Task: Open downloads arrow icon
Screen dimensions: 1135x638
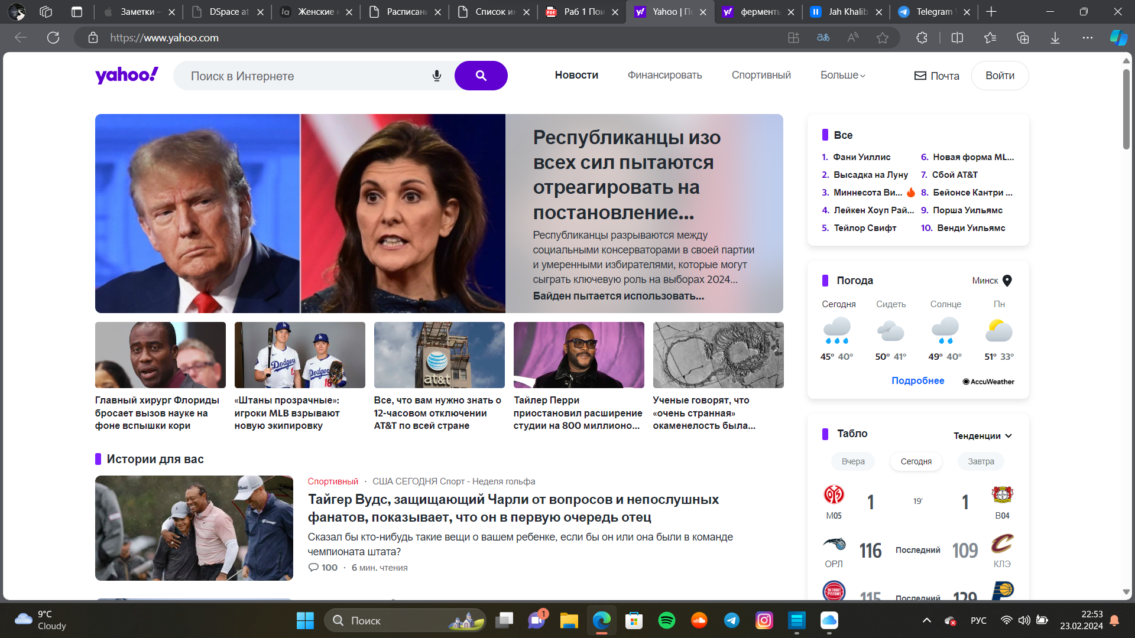Action: [x=1055, y=38]
